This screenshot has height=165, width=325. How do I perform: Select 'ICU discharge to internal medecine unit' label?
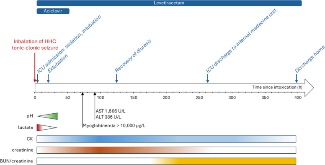coord(242,41)
